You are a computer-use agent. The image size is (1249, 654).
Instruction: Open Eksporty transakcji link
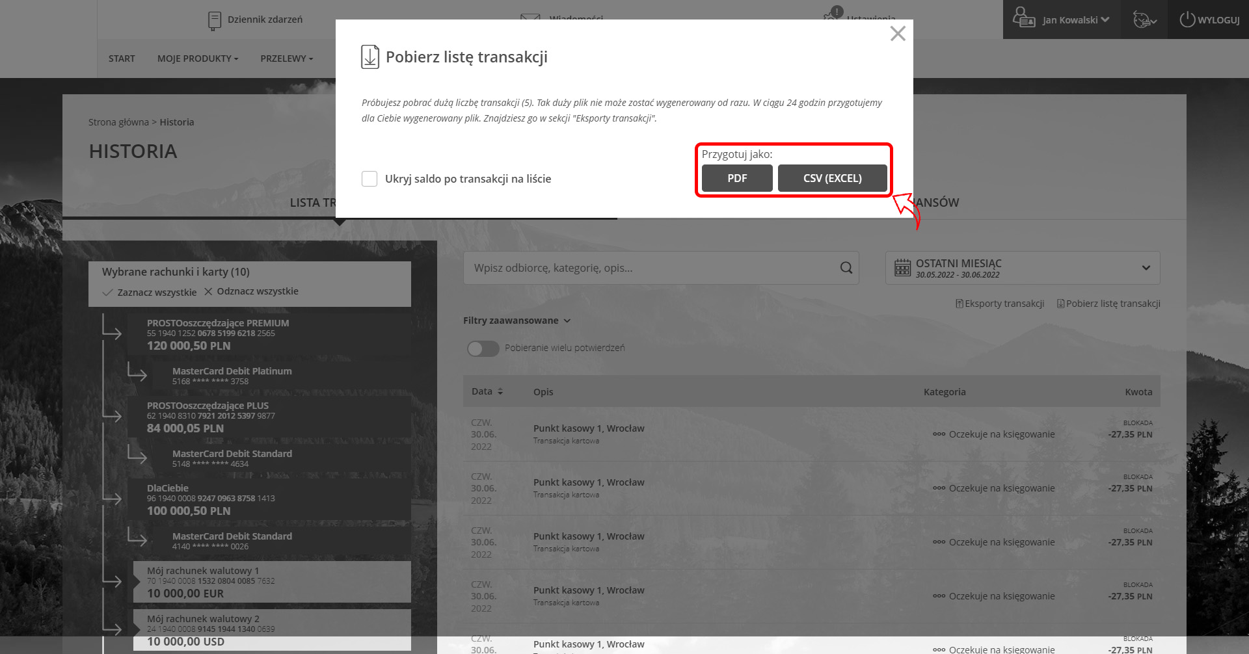[1000, 304]
